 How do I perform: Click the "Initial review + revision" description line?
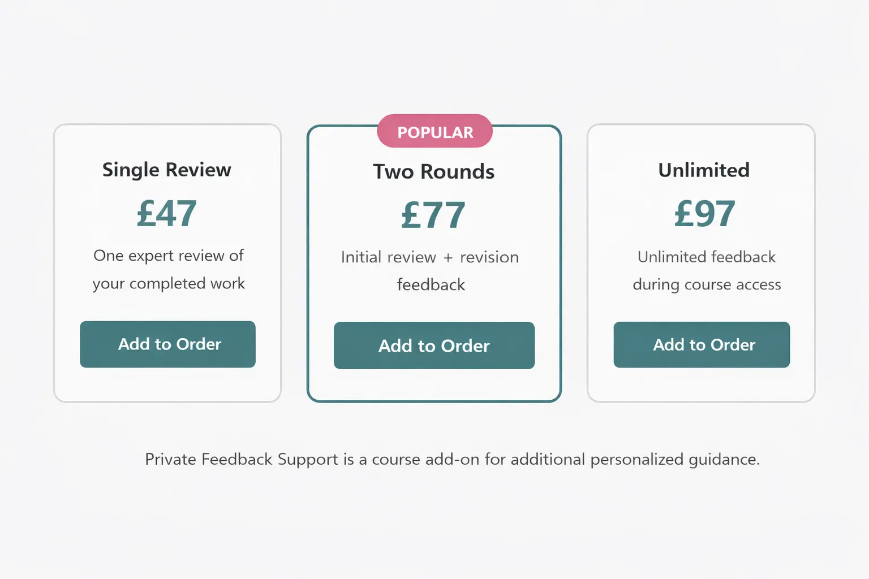(429, 257)
